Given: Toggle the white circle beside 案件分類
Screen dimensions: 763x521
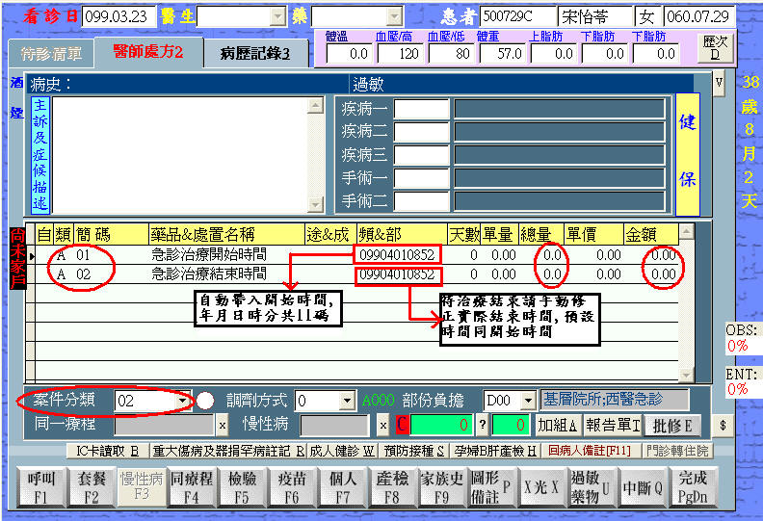Looking at the screenshot, I should (x=207, y=401).
